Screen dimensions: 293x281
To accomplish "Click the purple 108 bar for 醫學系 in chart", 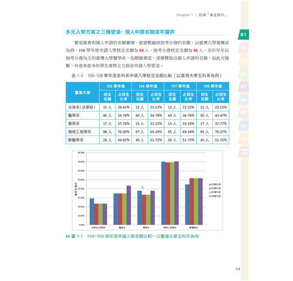I will pos(128,205).
